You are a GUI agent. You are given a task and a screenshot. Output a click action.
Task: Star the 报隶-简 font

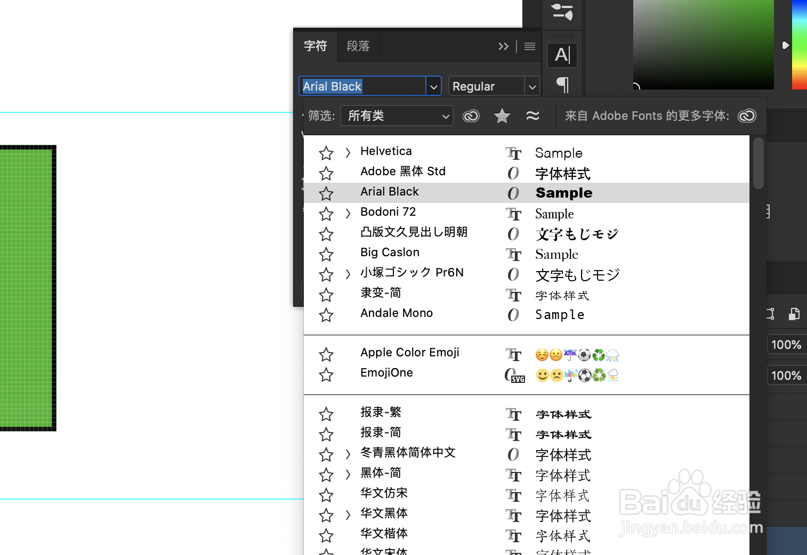[326, 435]
